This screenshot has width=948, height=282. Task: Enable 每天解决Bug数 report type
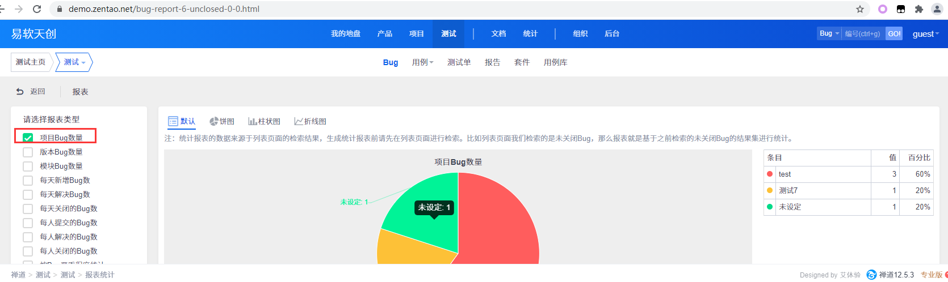click(x=28, y=194)
